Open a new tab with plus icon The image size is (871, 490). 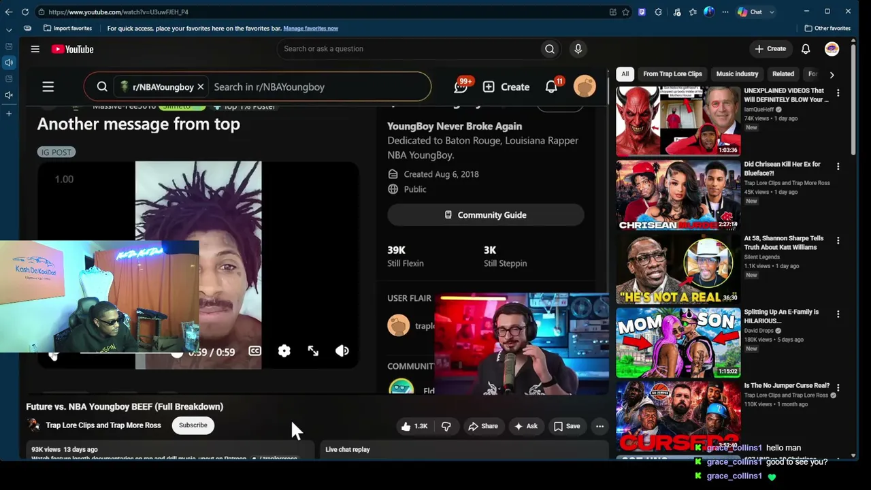pos(9,113)
